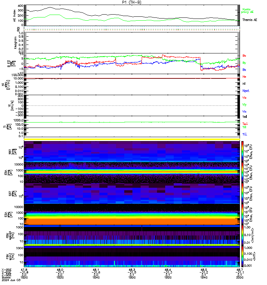The image size is (267, 285).
Task: Click the plot title P1 (TH-B)
Action: point(132,2)
